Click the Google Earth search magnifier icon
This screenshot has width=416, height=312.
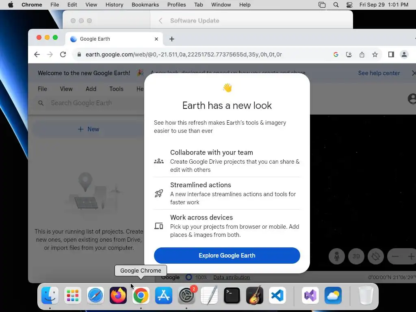pos(41,103)
